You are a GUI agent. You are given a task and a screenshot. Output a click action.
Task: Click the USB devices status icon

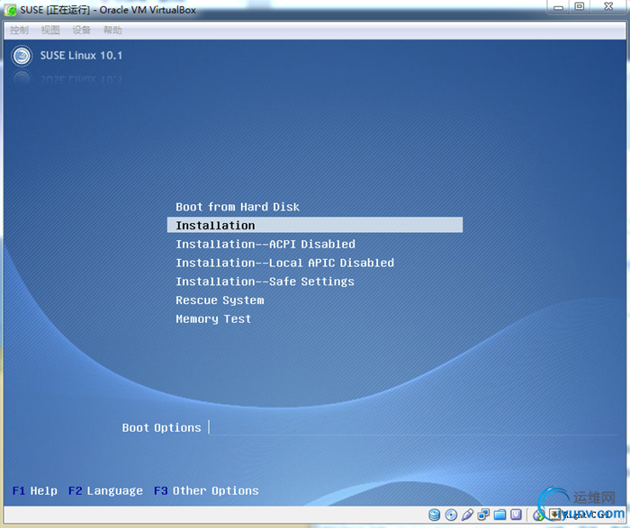click(x=467, y=515)
